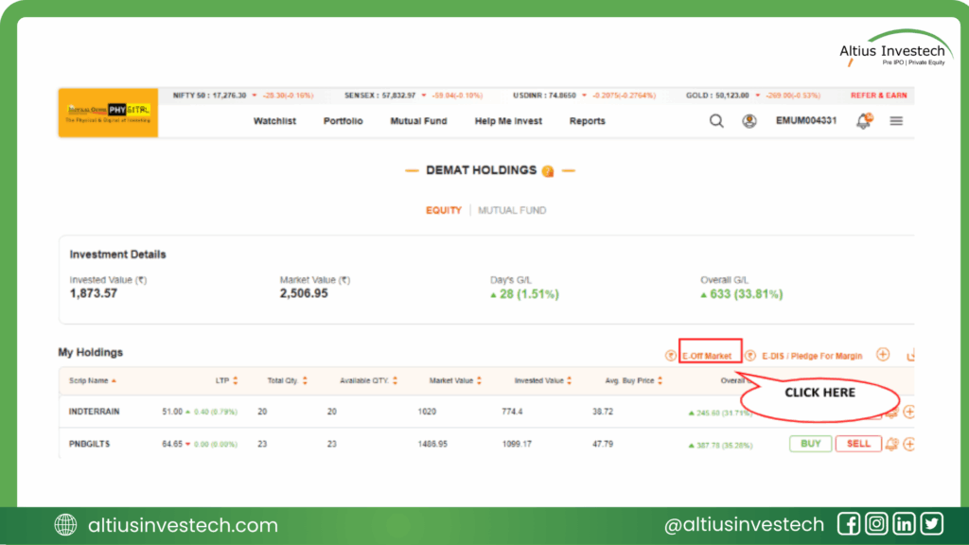
Task: Open the Portfolio menu item
Action: point(343,121)
